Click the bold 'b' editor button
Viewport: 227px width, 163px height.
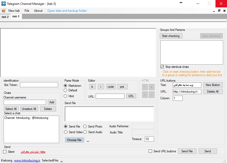click(x=92, y=87)
